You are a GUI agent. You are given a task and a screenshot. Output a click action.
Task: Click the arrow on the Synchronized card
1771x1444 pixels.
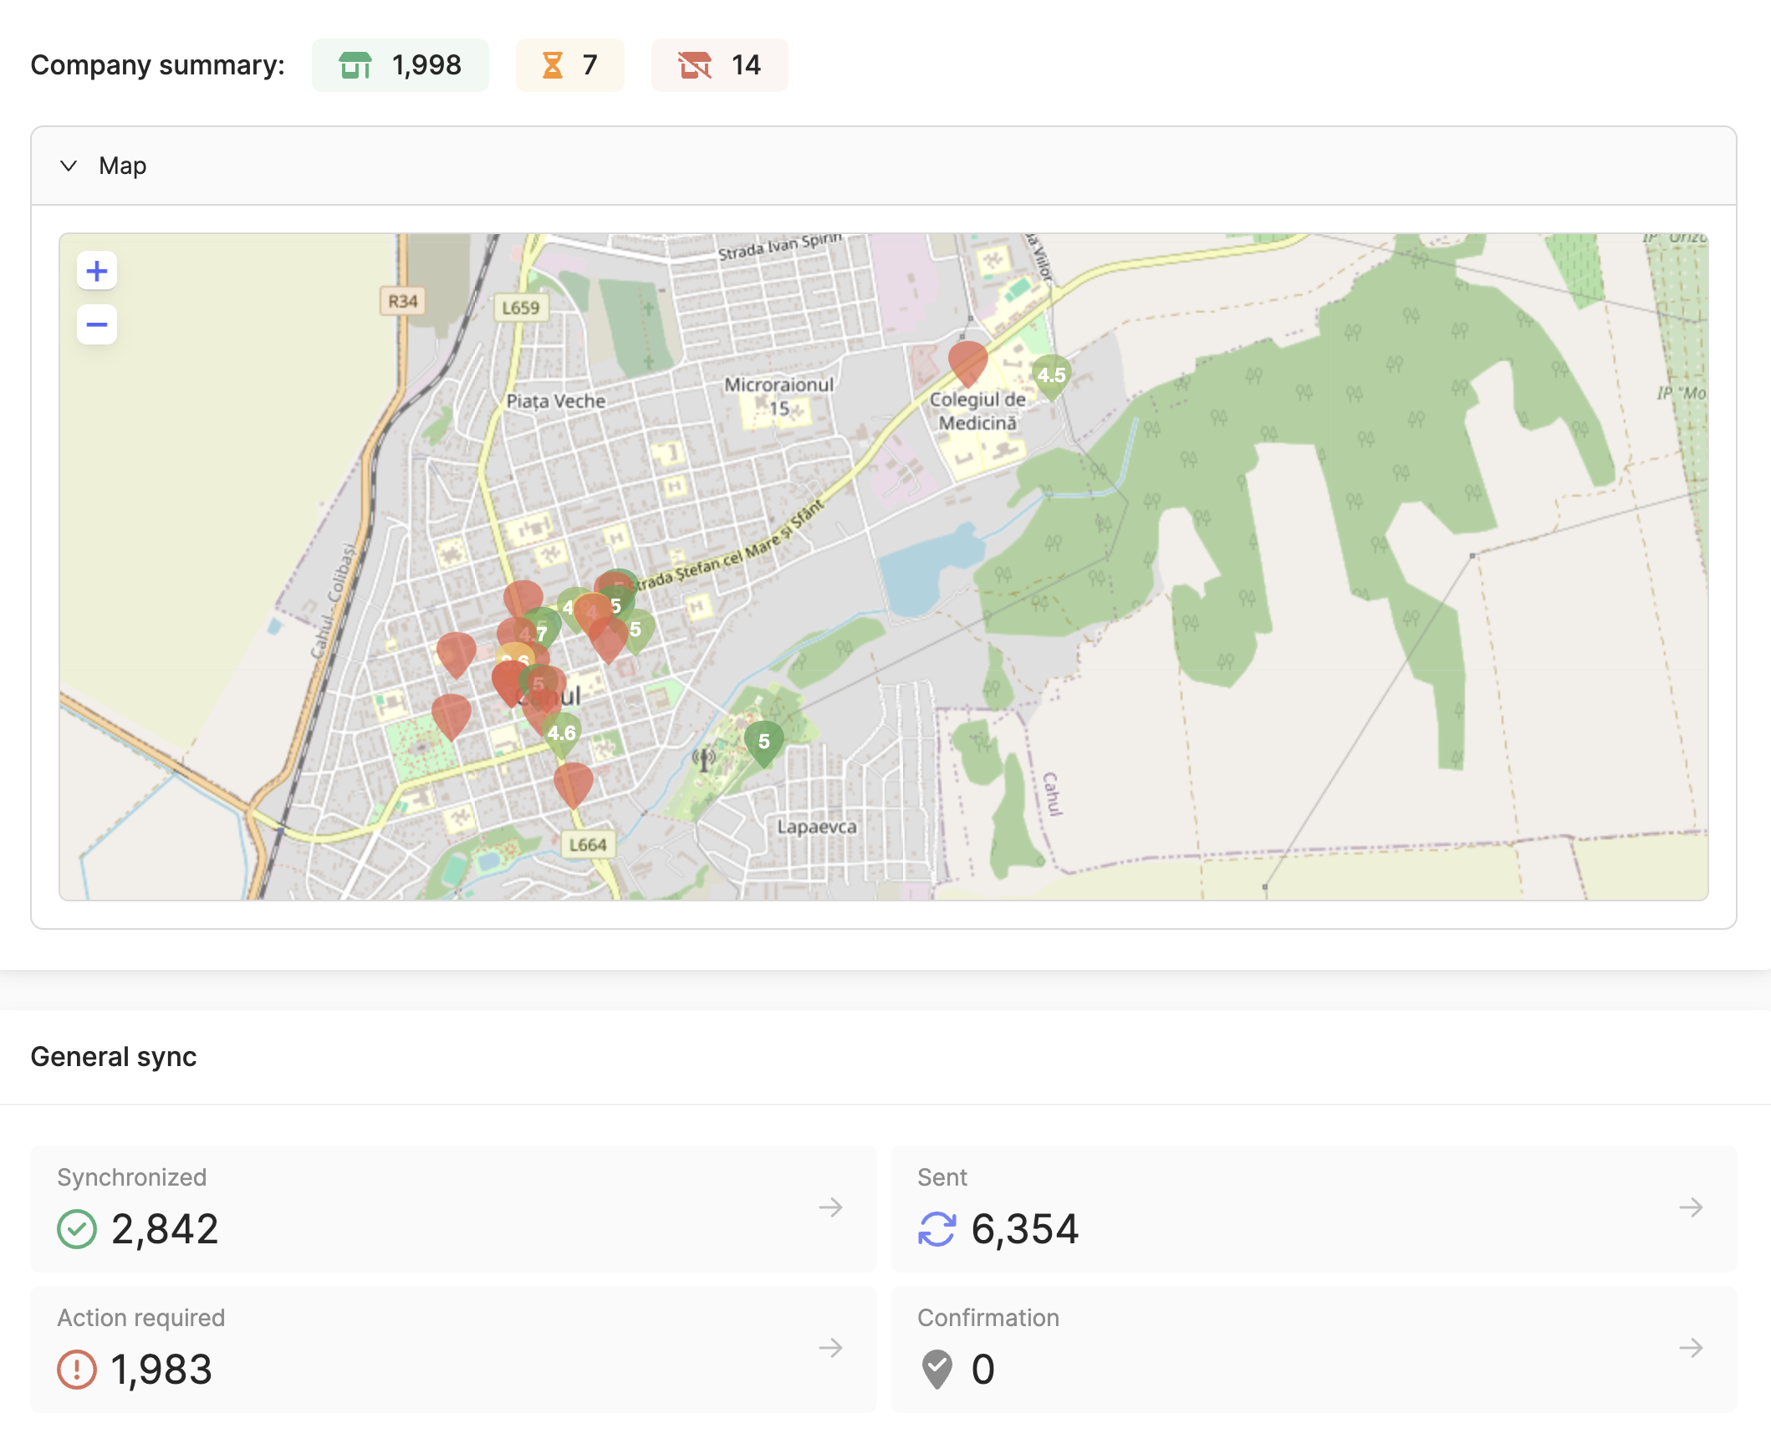[x=830, y=1207]
